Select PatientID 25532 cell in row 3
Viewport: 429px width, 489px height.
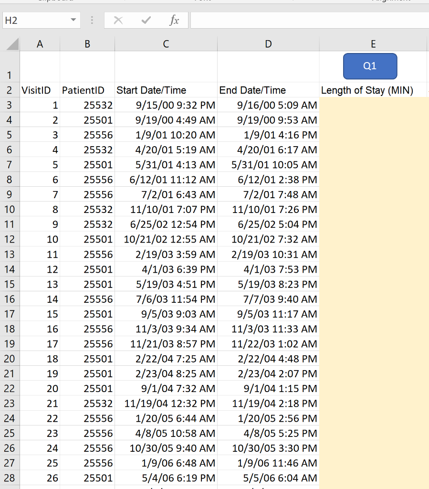click(x=87, y=105)
